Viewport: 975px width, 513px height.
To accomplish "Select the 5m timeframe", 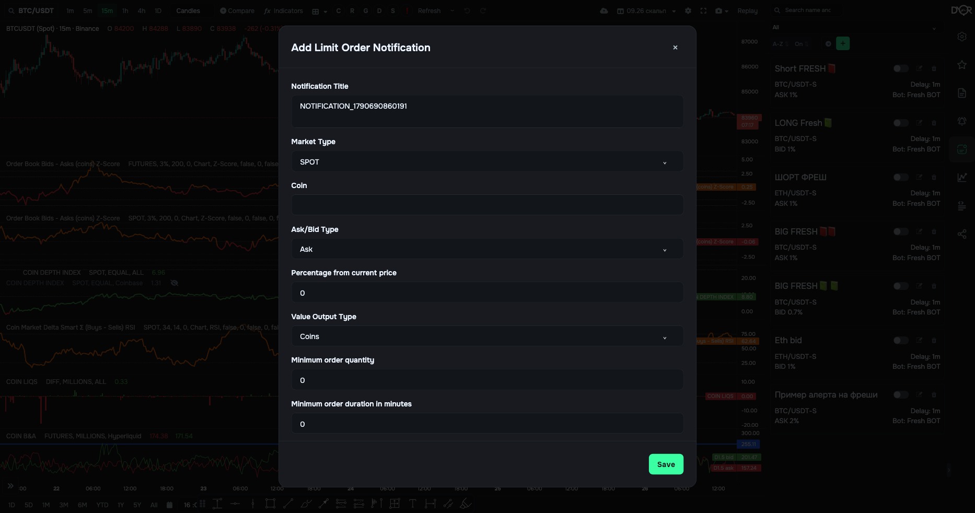I will tap(88, 11).
